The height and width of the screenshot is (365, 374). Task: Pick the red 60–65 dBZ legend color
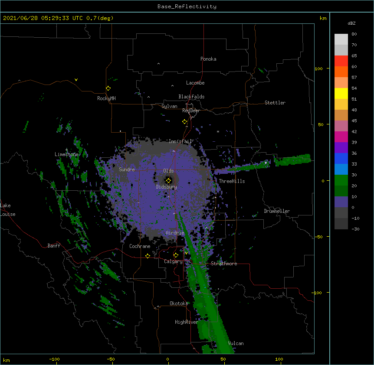(x=341, y=61)
